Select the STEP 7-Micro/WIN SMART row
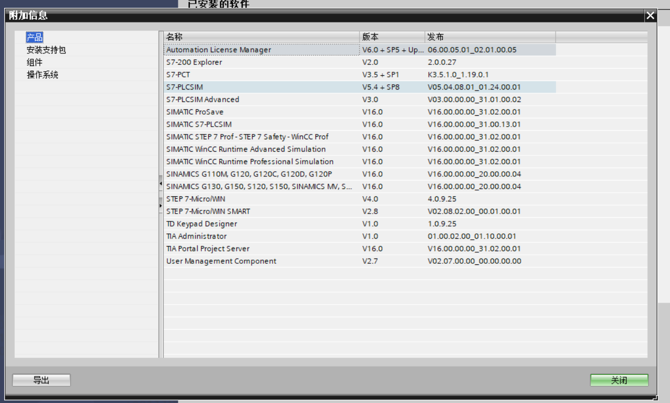670x403 pixels. tap(208, 211)
